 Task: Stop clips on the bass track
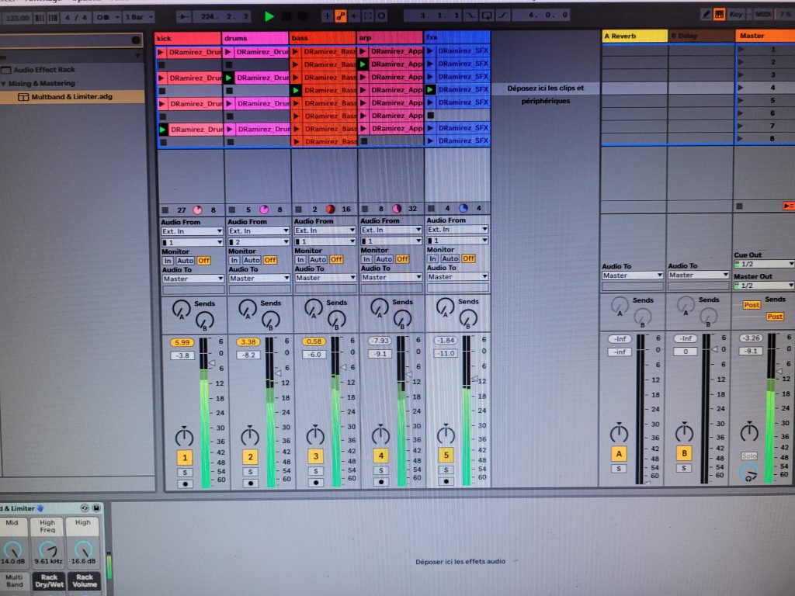[298, 209]
